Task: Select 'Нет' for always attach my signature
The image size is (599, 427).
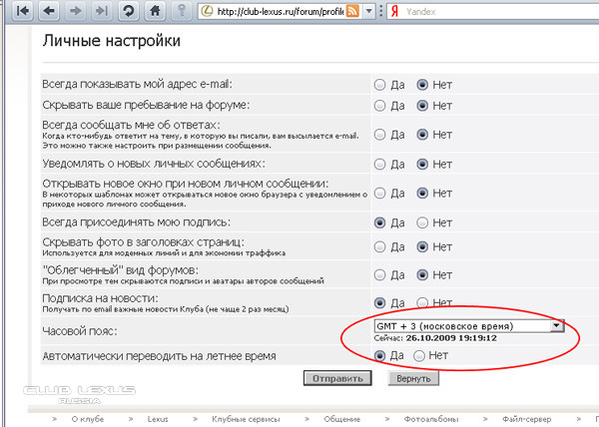Action: click(422, 221)
